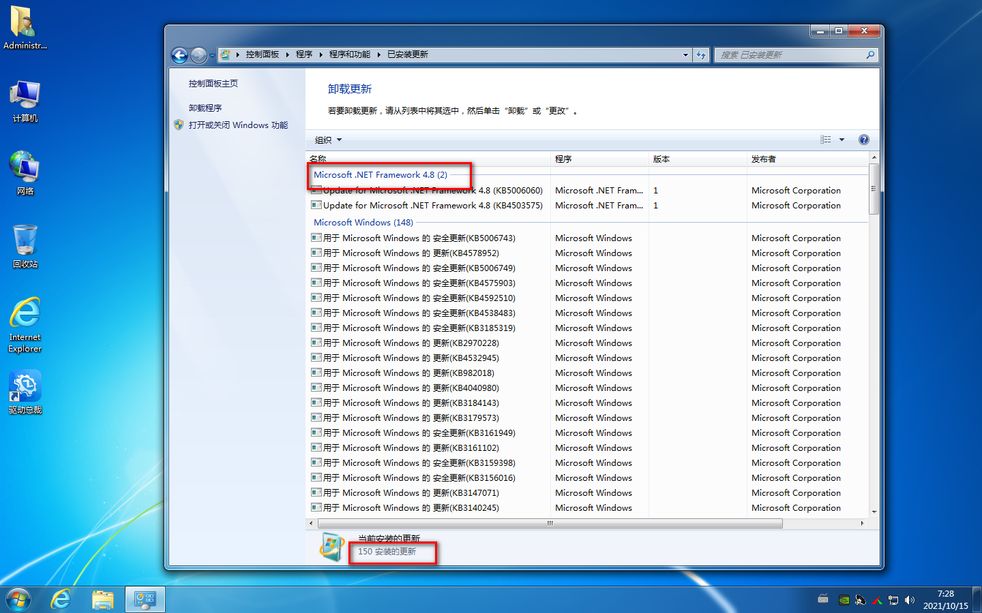Open recent pages dropdown beside navigation arrows
The height and width of the screenshot is (613, 982).
tap(212, 56)
